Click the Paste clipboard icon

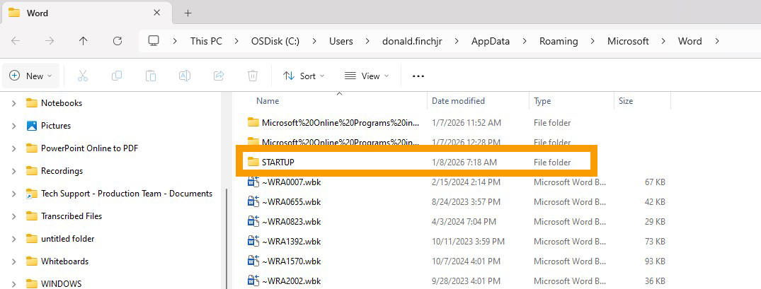coord(151,76)
